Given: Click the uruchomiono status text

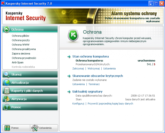Looking at the screenshot, I should (146, 61).
